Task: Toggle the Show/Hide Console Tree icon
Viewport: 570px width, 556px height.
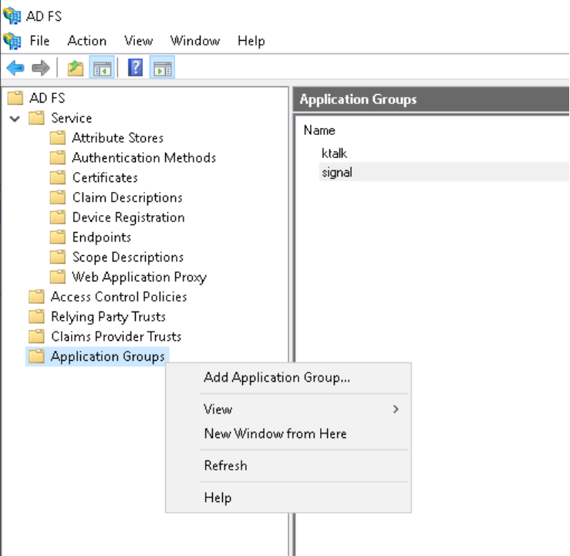Action: [x=101, y=68]
